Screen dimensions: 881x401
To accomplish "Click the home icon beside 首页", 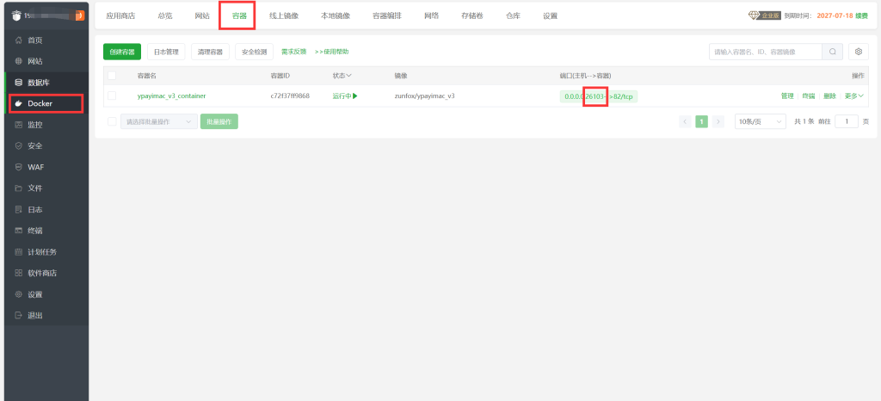I will pyautogui.click(x=19, y=40).
